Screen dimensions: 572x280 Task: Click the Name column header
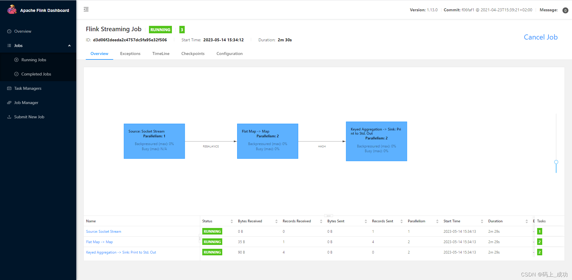(91, 221)
